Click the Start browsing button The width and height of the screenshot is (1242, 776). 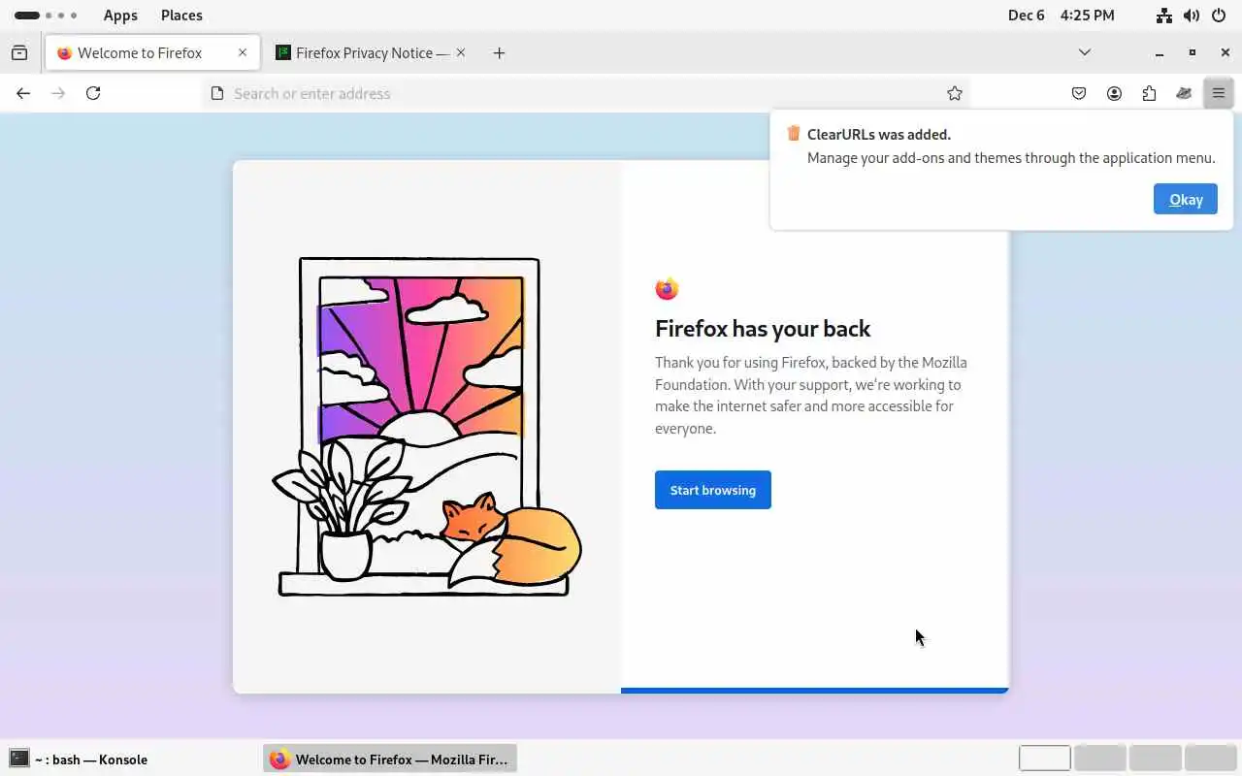pos(713,490)
